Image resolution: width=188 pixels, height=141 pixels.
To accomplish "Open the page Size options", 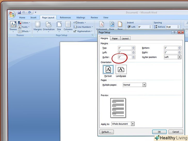I will point(59,26).
